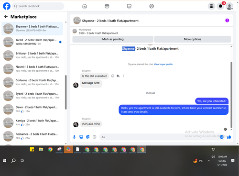The height and width of the screenshot is (176, 239).
Task: Show hidden system tray icons
Action: pos(209,161)
